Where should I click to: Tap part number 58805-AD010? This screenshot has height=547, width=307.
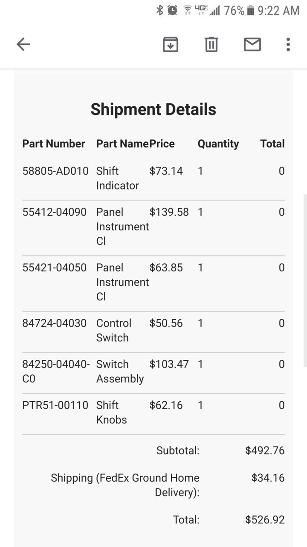coord(55,171)
